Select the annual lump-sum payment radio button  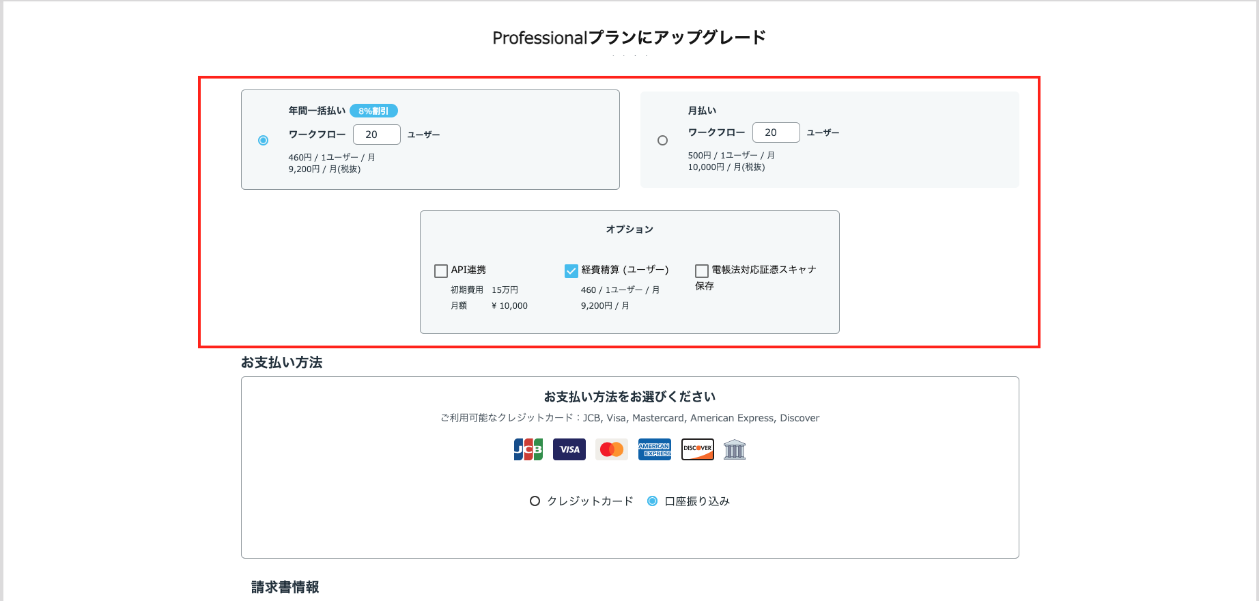263,140
